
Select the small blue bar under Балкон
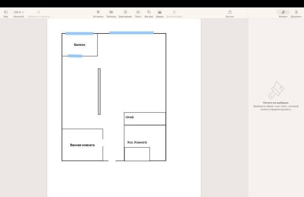point(75,56)
